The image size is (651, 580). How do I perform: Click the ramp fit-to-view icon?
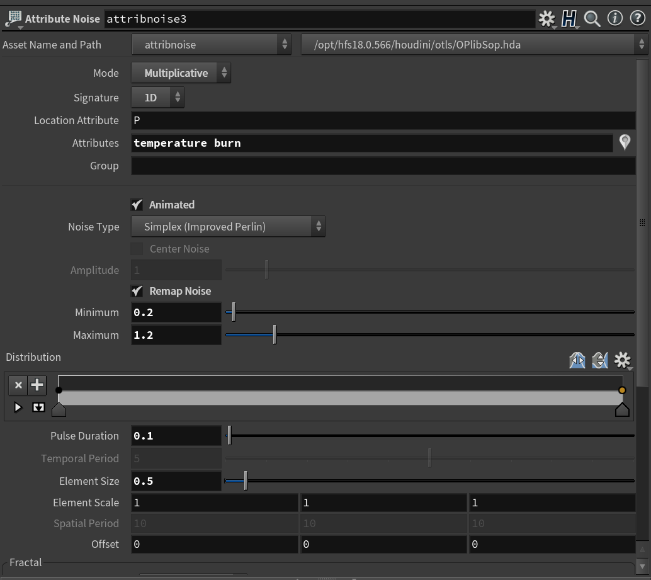tap(38, 407)
